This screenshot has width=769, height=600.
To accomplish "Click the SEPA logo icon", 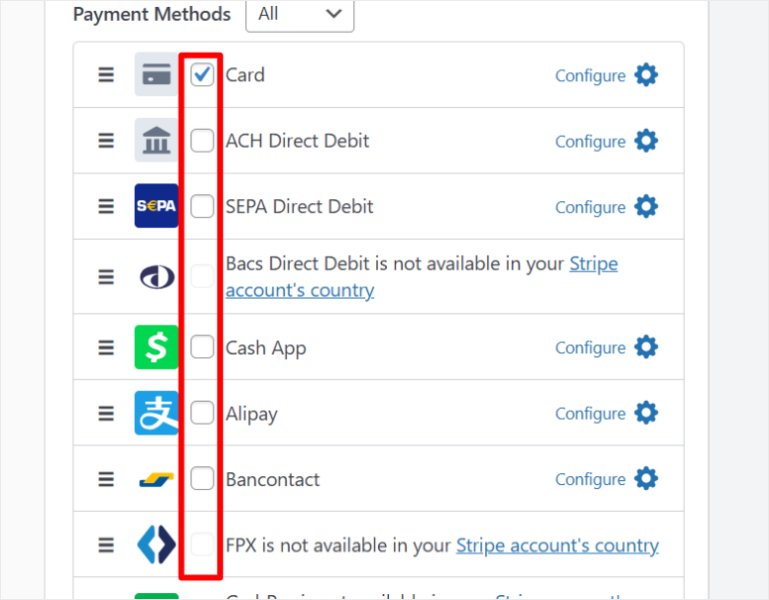I will 156,206.
